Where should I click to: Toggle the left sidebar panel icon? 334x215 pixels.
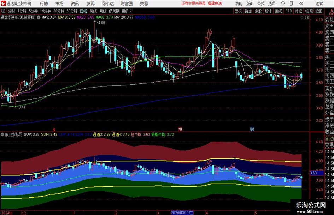tap(3, 11)
